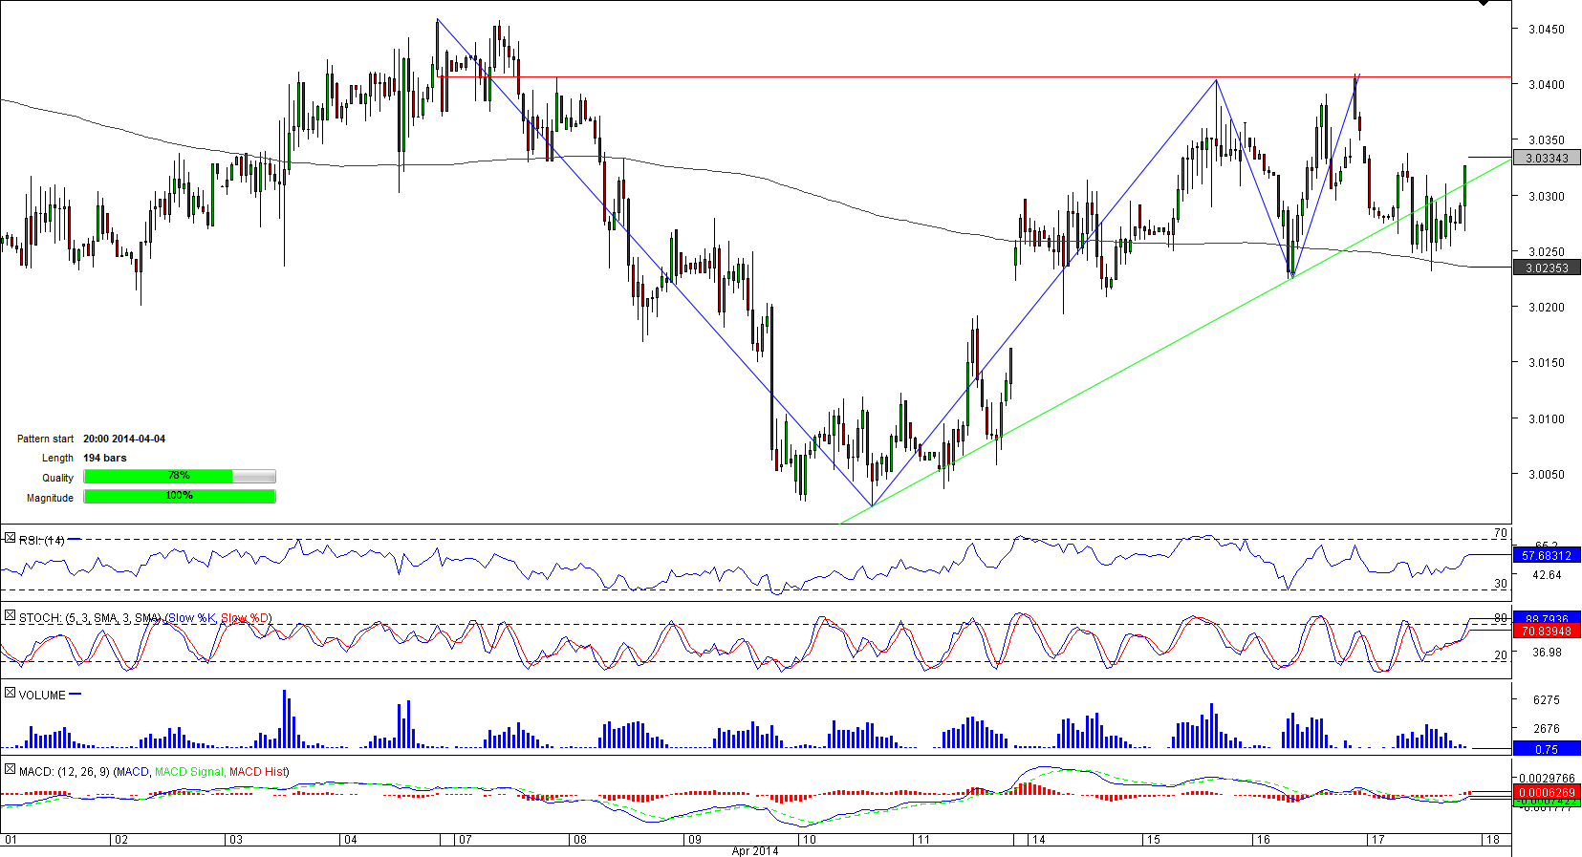Click the Pattern start date text
The height and width of the screenshot is (857, 1582).
pos(124,439)
